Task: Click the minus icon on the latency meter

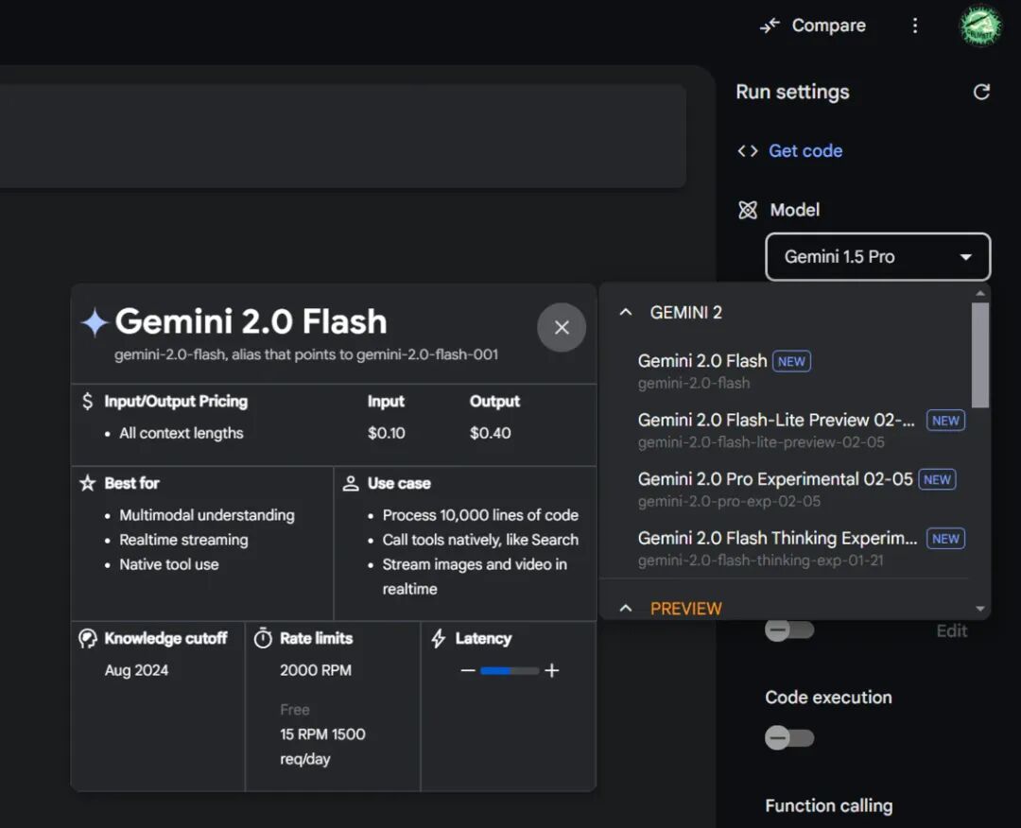Action: 468,670
